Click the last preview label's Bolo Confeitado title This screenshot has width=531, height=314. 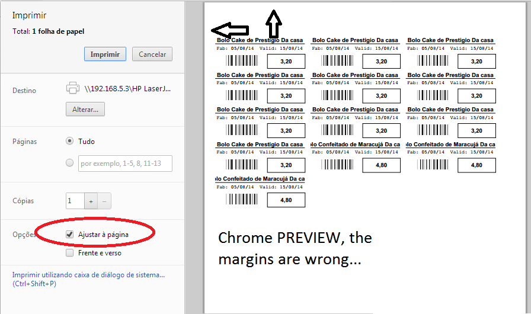click(x=260, y=179)
